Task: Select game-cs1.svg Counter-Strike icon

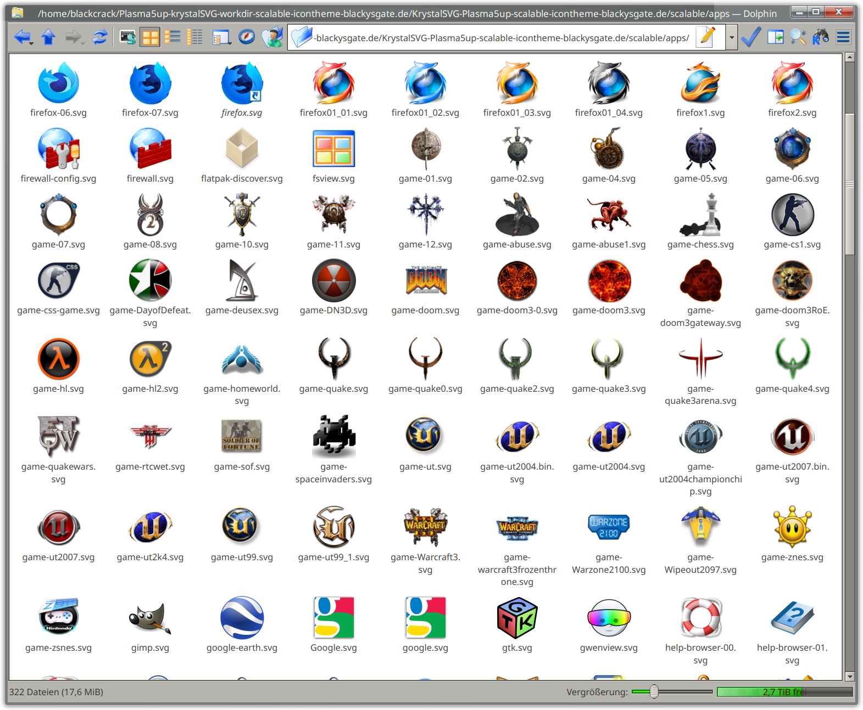Action: click(792, 215)
